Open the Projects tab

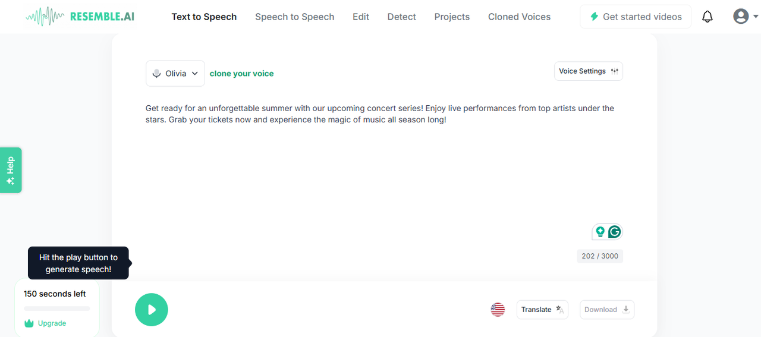pos(452,17)
